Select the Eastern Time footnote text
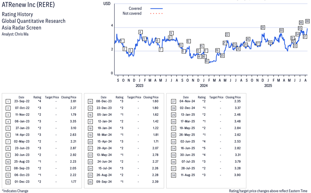The height and width of the screenshot is (193, 311). click(268, 191)
